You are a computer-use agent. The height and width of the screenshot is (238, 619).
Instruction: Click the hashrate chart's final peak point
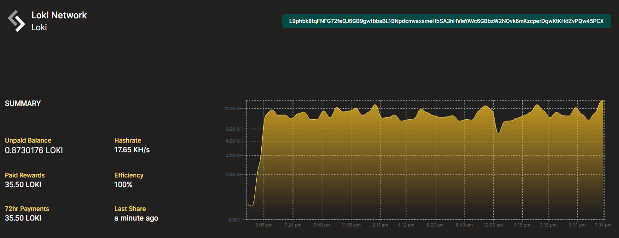pyautogui.click(x=602, y=100)
